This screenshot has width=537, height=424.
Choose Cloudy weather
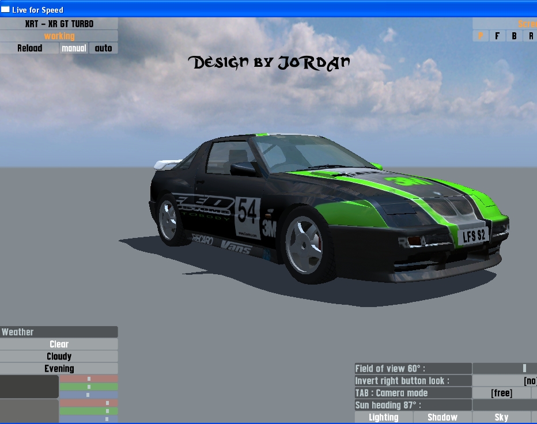pyautogui.click(x=59, y=357)
